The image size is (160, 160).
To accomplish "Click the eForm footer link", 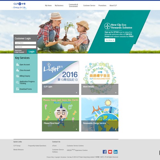I will 54,146.
